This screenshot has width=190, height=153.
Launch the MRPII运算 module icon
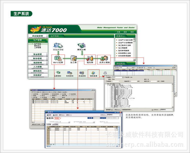[58, 59]
